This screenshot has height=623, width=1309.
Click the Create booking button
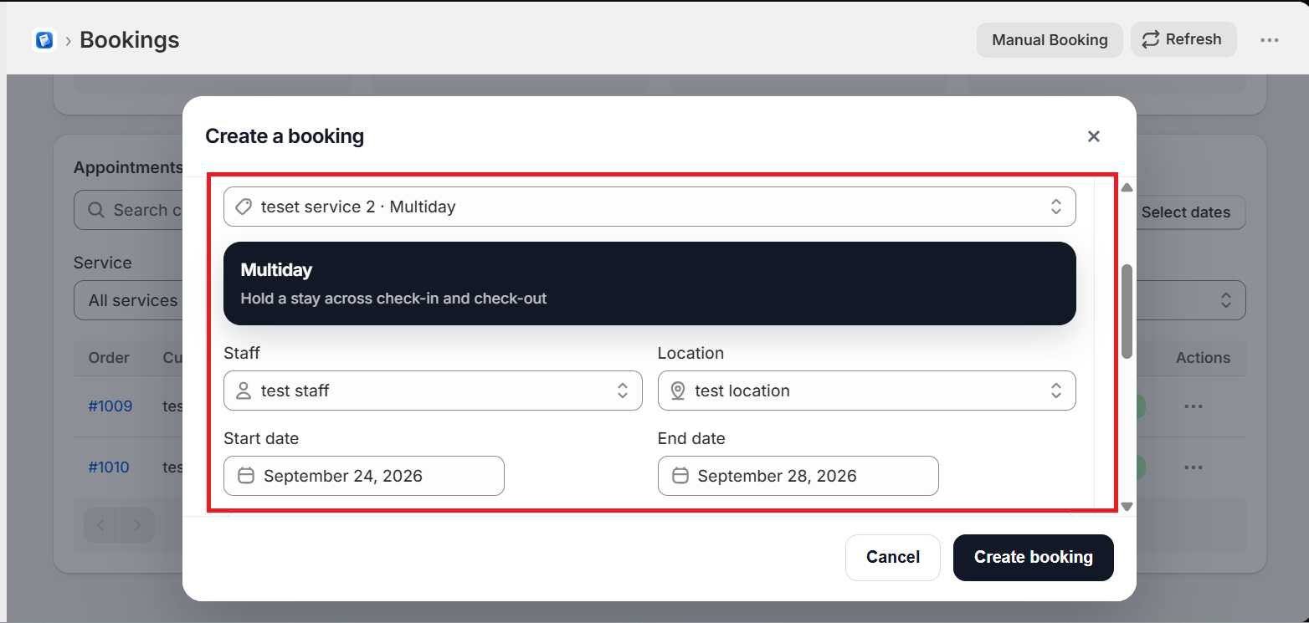coord(1034,557)
